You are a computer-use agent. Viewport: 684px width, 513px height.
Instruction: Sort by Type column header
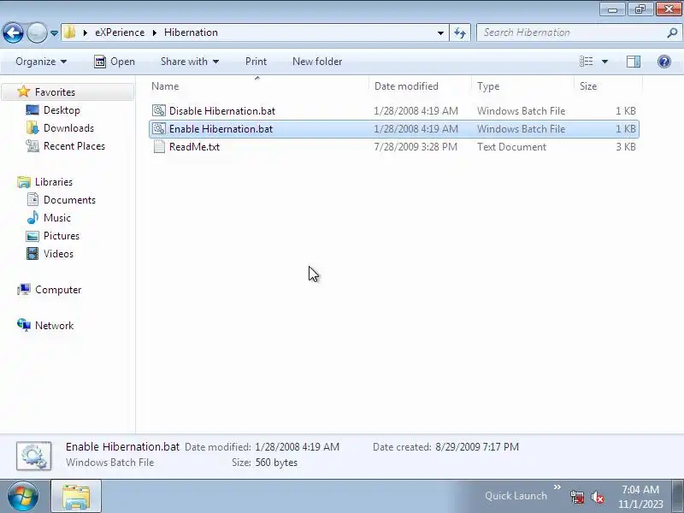tap(522, 86)
